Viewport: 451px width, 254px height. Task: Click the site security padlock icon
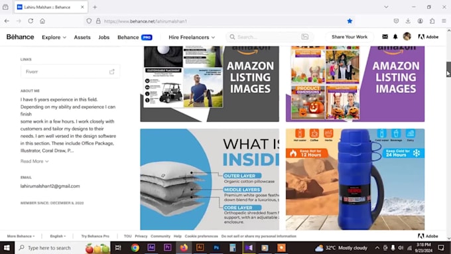tap(98, 21)
